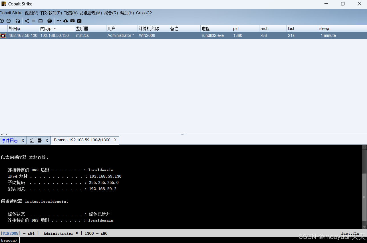367x243 pixels.
Task: Click 255.255.255.0 subnet mask text in console
Action: pyautogui.click(x=104, y=183)
